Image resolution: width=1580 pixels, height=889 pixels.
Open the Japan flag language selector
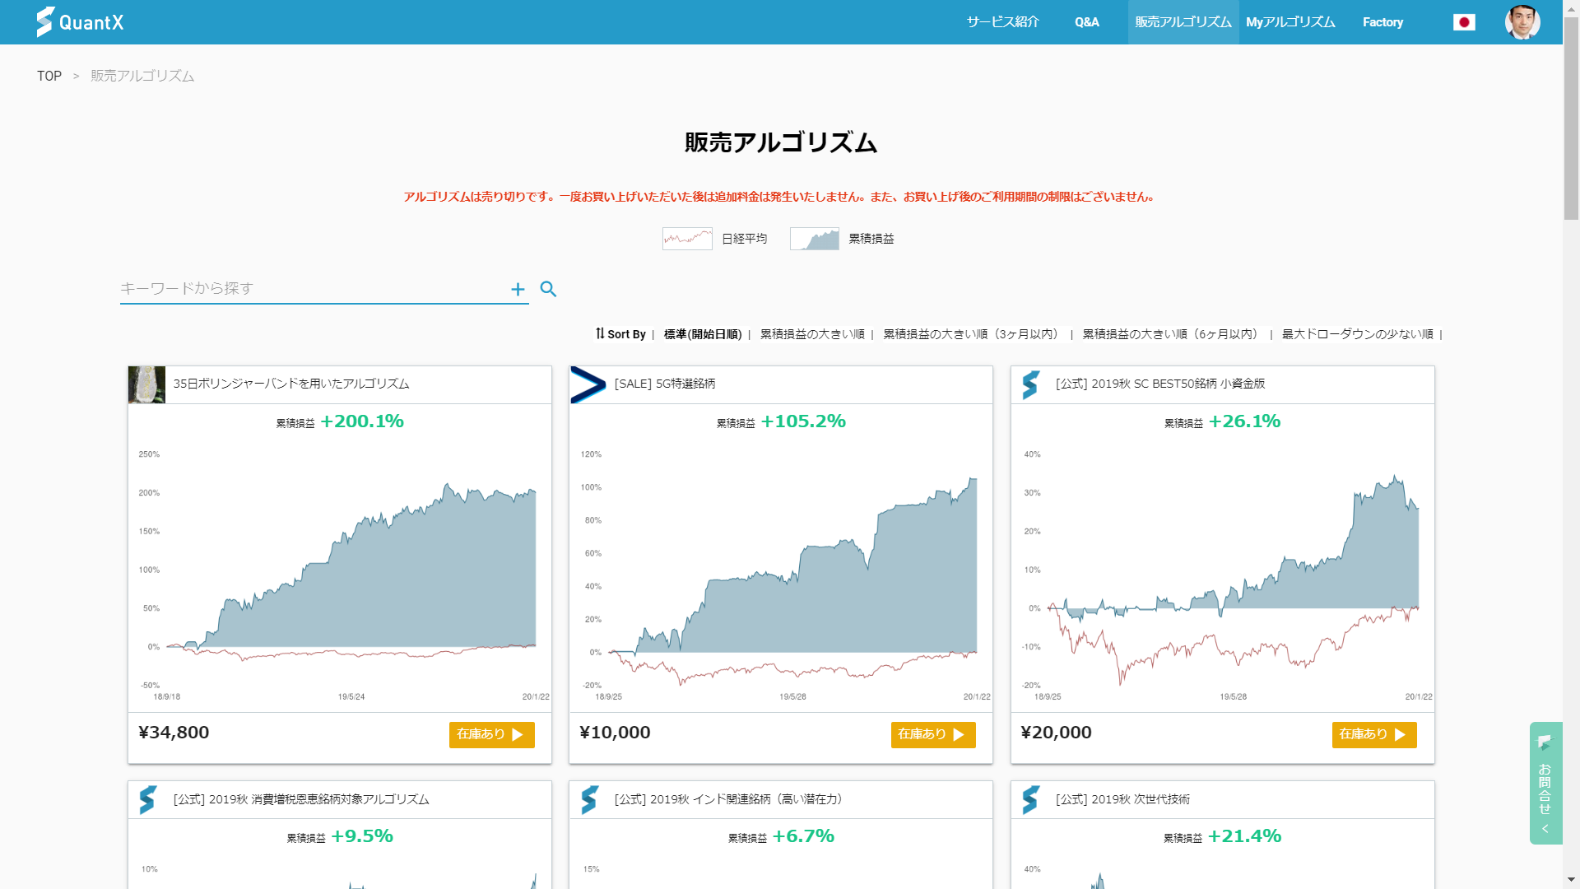point(1464,22)
